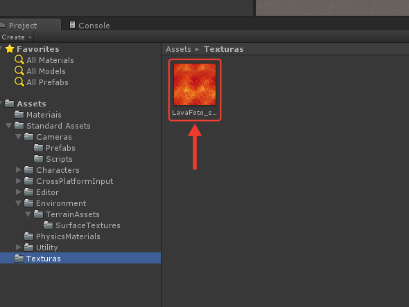This screenshot has height=307, width=409.
Task: Collapse the Standard Assets folder
Action: coord(8,126)
